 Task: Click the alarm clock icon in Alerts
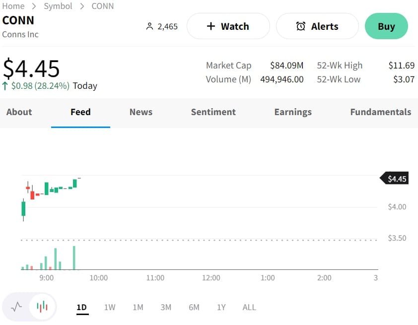[x=301, y=26]
